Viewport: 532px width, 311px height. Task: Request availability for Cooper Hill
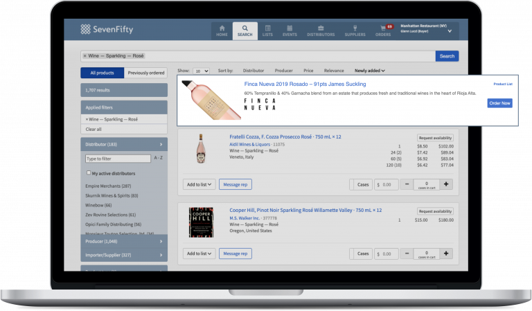[x=435, y=211]
